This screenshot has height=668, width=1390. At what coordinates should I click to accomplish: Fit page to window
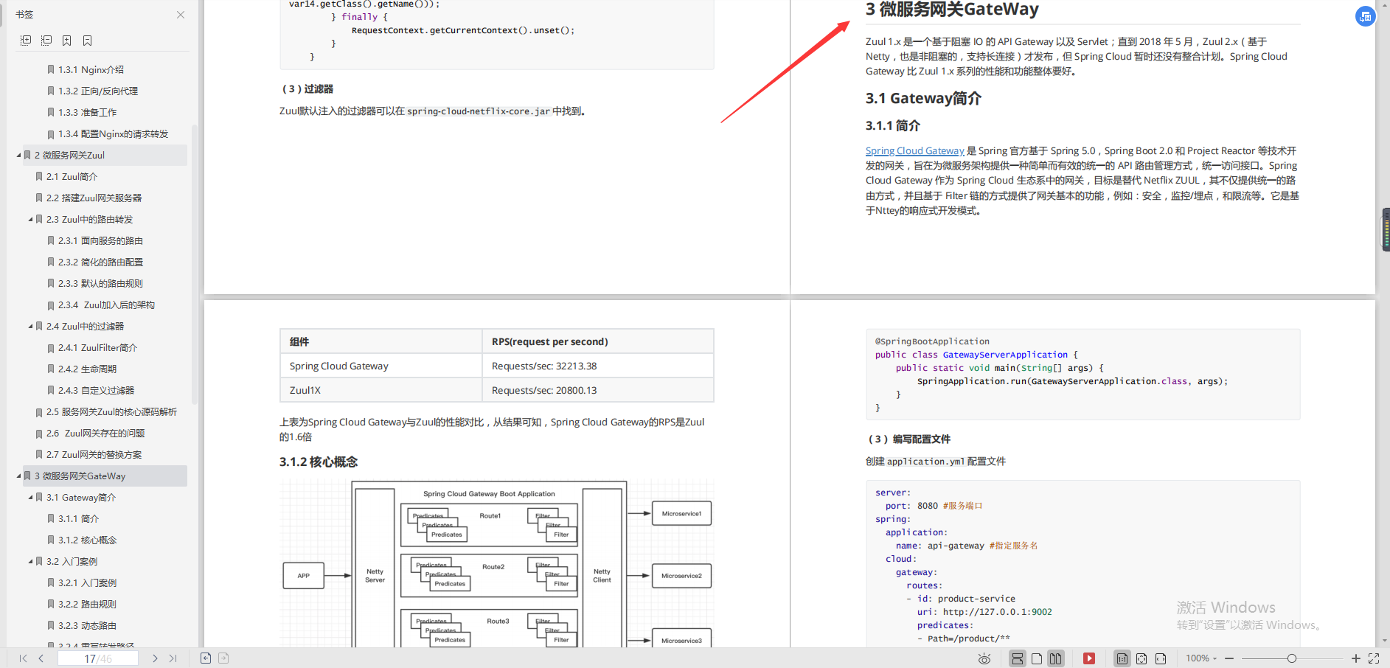(1141, 658)
